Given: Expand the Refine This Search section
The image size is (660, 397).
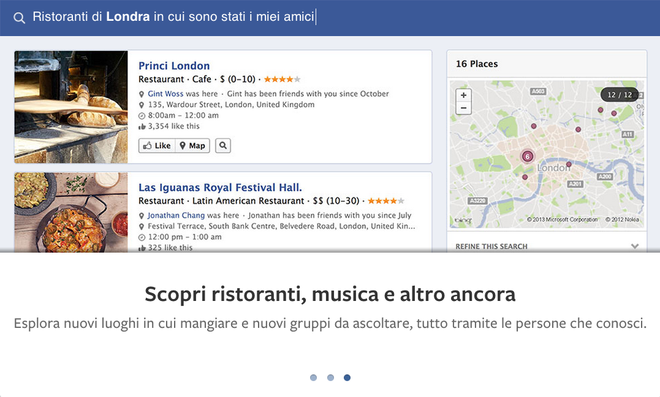Looking at the screenshot, I should coord(634,247).
